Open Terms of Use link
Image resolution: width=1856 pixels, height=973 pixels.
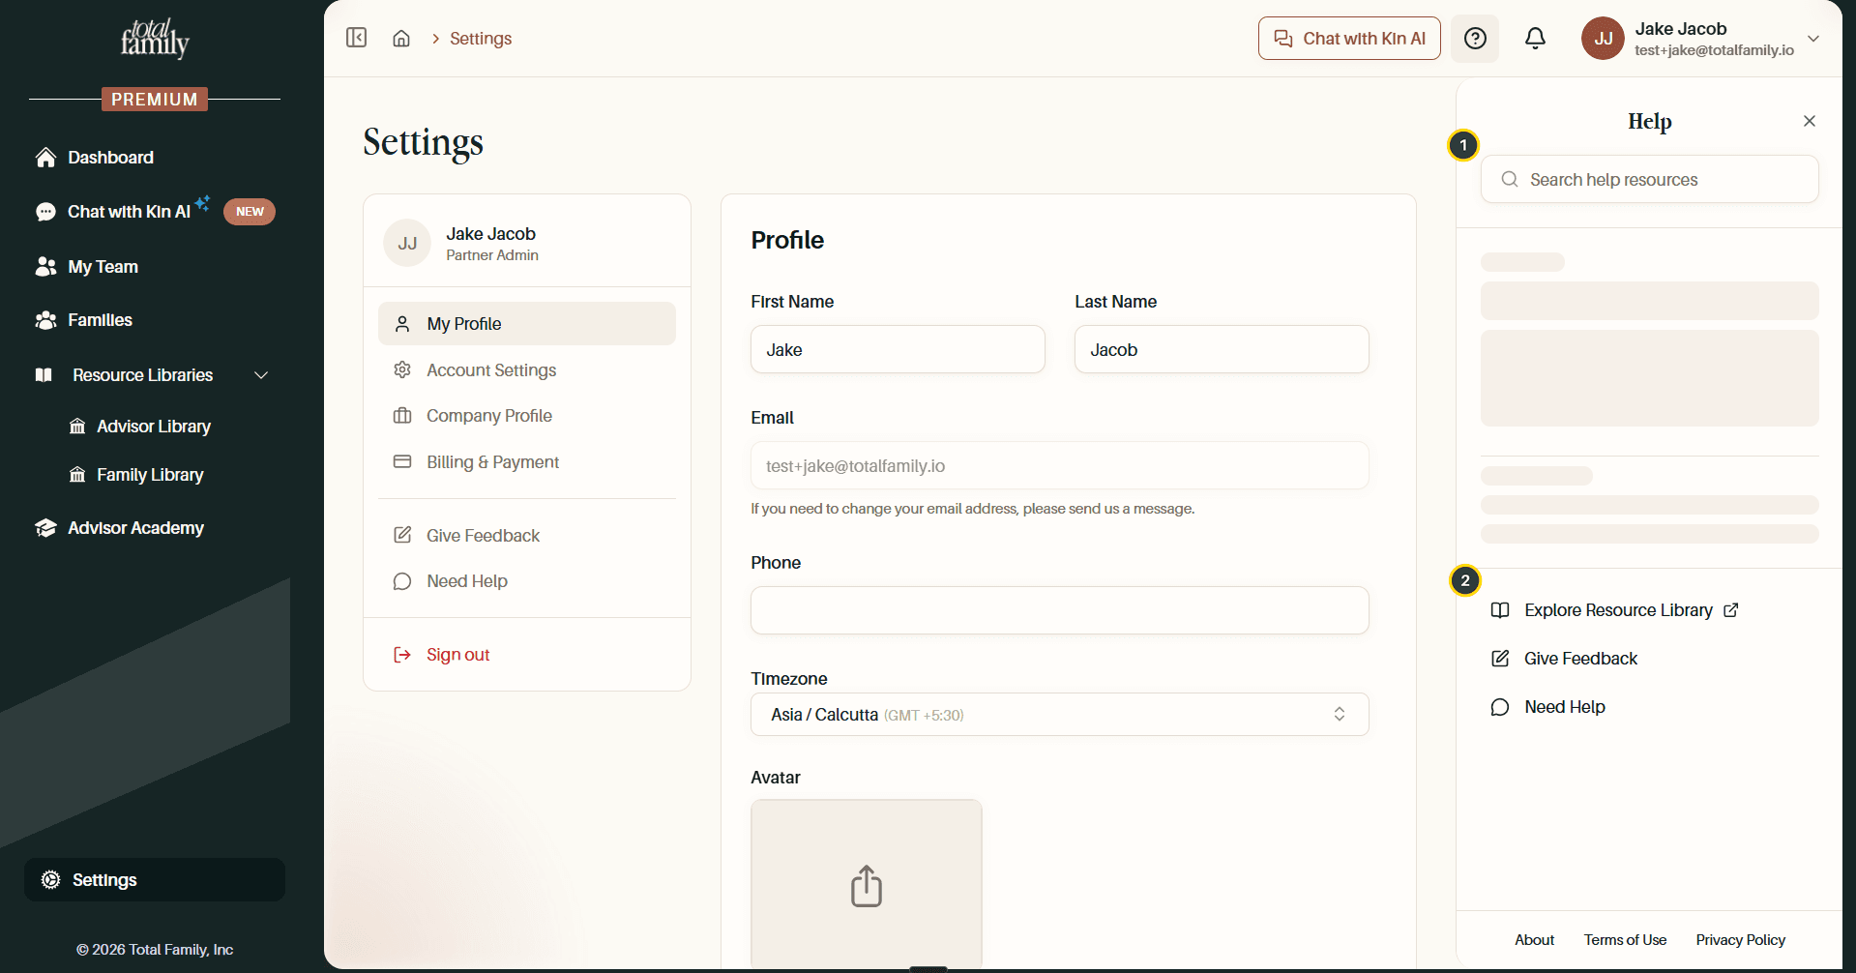(x=1625, y=940)
